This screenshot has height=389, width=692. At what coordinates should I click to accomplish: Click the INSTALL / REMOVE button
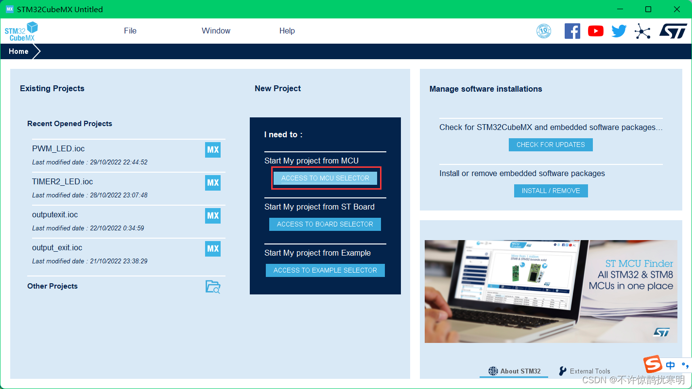[551, 191]
